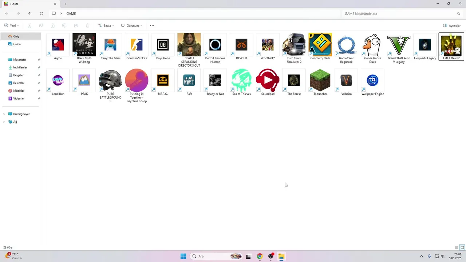Open the Yeni (New) dropdown

[12, 26]
